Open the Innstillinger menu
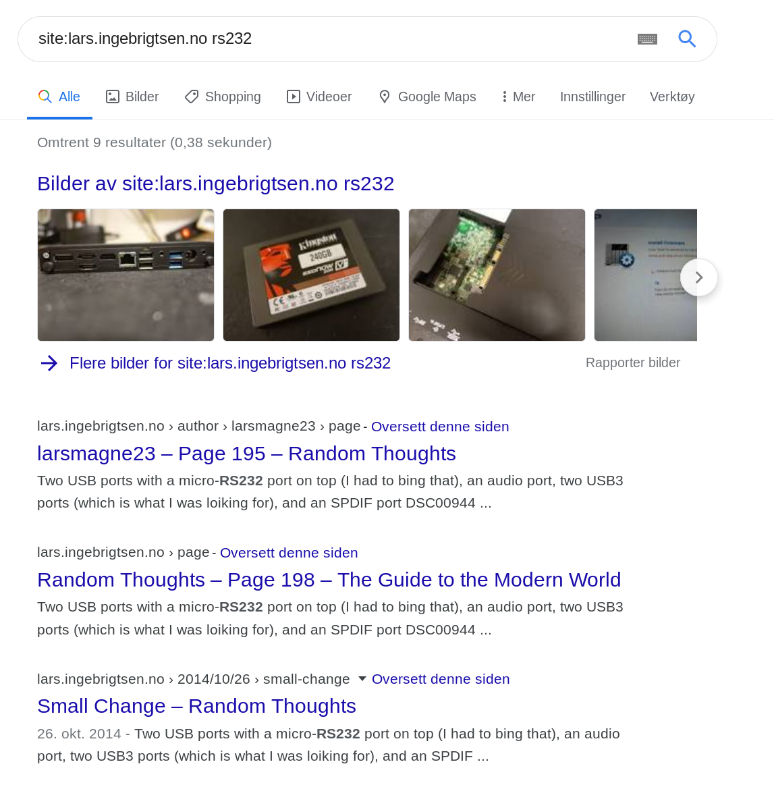Image resolution: width=774 pixels, height=785 pixels. pos(592,97)
